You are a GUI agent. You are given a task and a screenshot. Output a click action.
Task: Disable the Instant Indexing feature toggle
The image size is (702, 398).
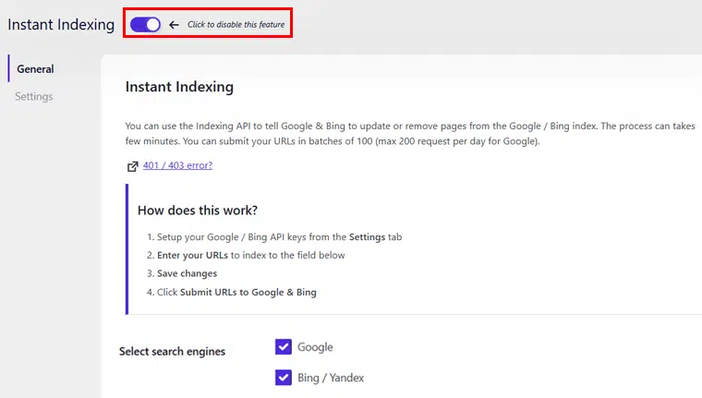[145, 25]
